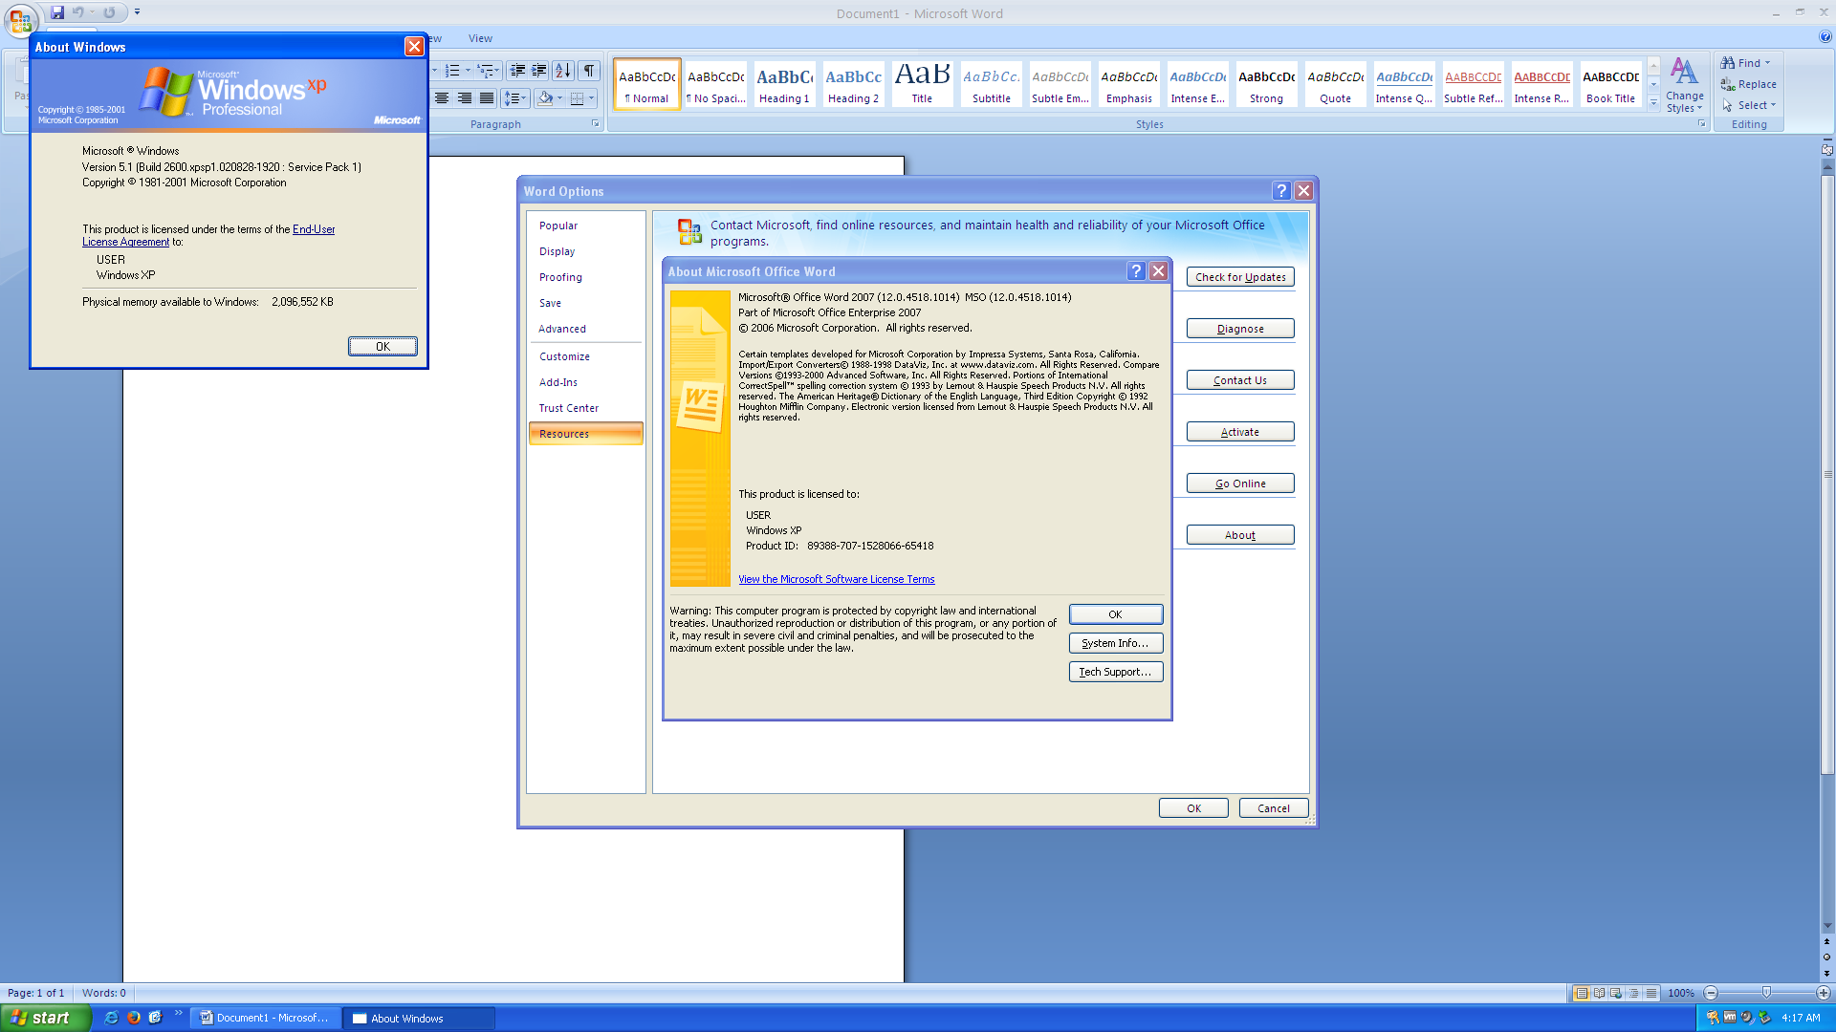The height and width of the screenshot is (1032, 1836).
Task: Click the Decrease Indent icon
Action: (x=517, y=71)
